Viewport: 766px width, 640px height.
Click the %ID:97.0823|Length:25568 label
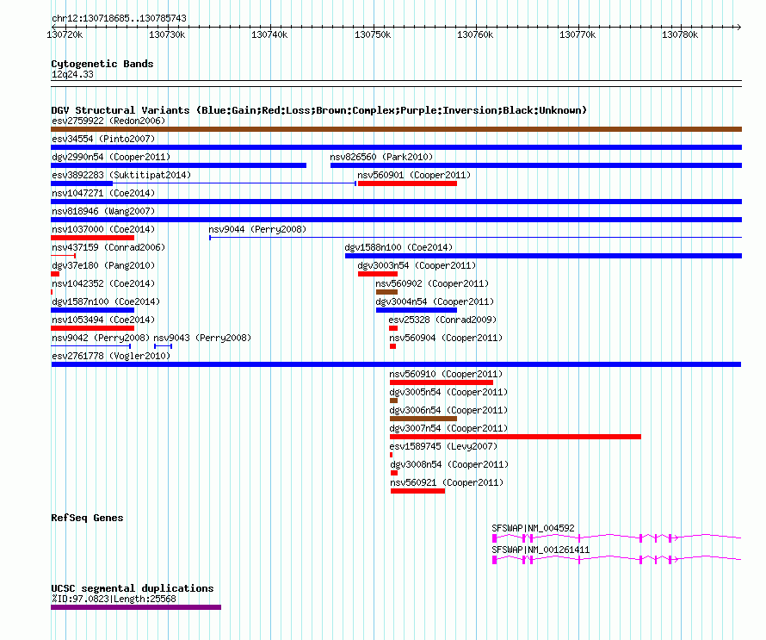114,599
